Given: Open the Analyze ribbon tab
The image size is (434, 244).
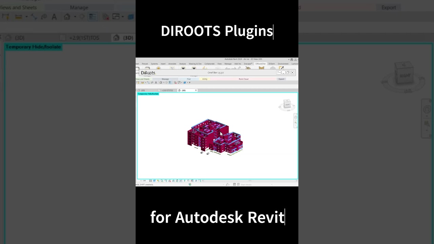Looking at the screenshot, I should point(182,64).
